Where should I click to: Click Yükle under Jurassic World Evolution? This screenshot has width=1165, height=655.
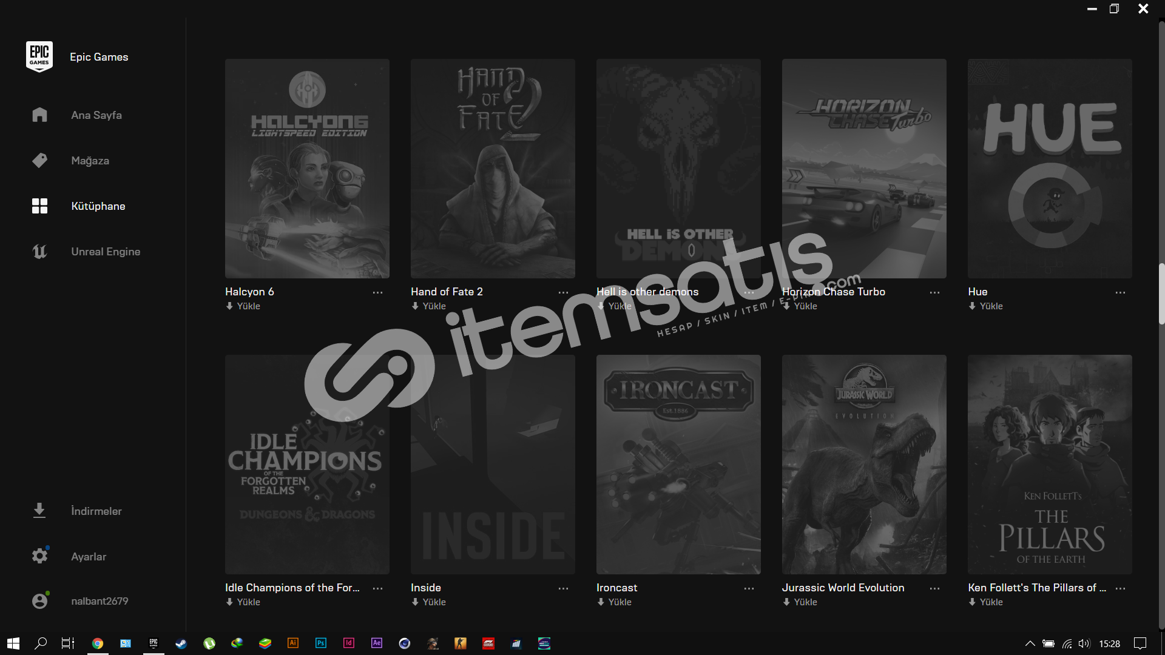pyautogui.click(x=800, y=602)
